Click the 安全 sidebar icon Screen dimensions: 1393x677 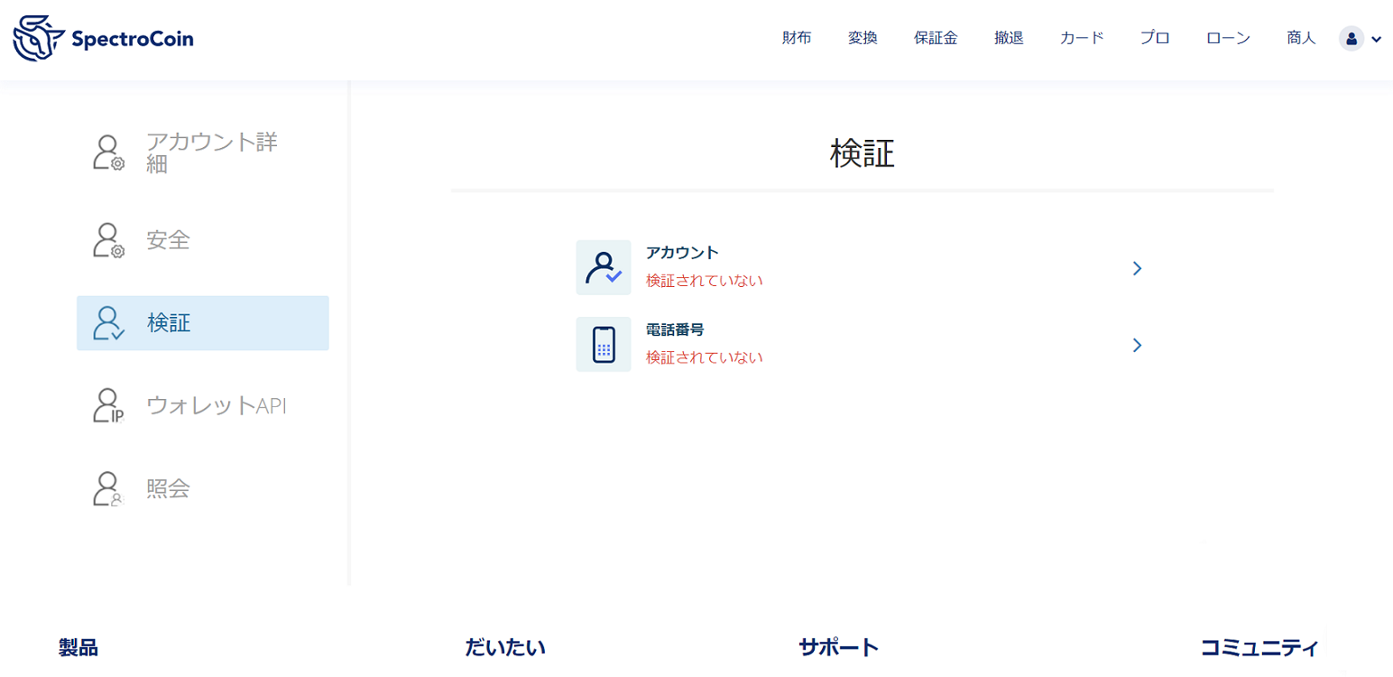(x=108, y=240)
